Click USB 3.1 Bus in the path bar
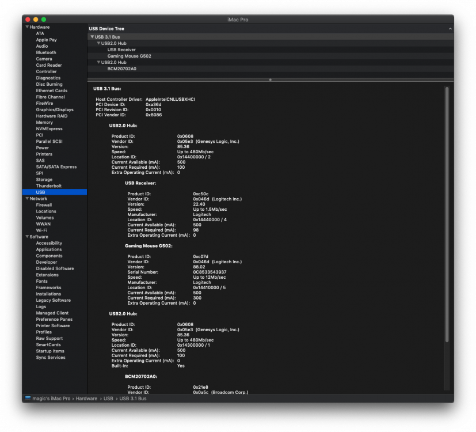Viewport: 476px width, 432px height. pos(133,398)
